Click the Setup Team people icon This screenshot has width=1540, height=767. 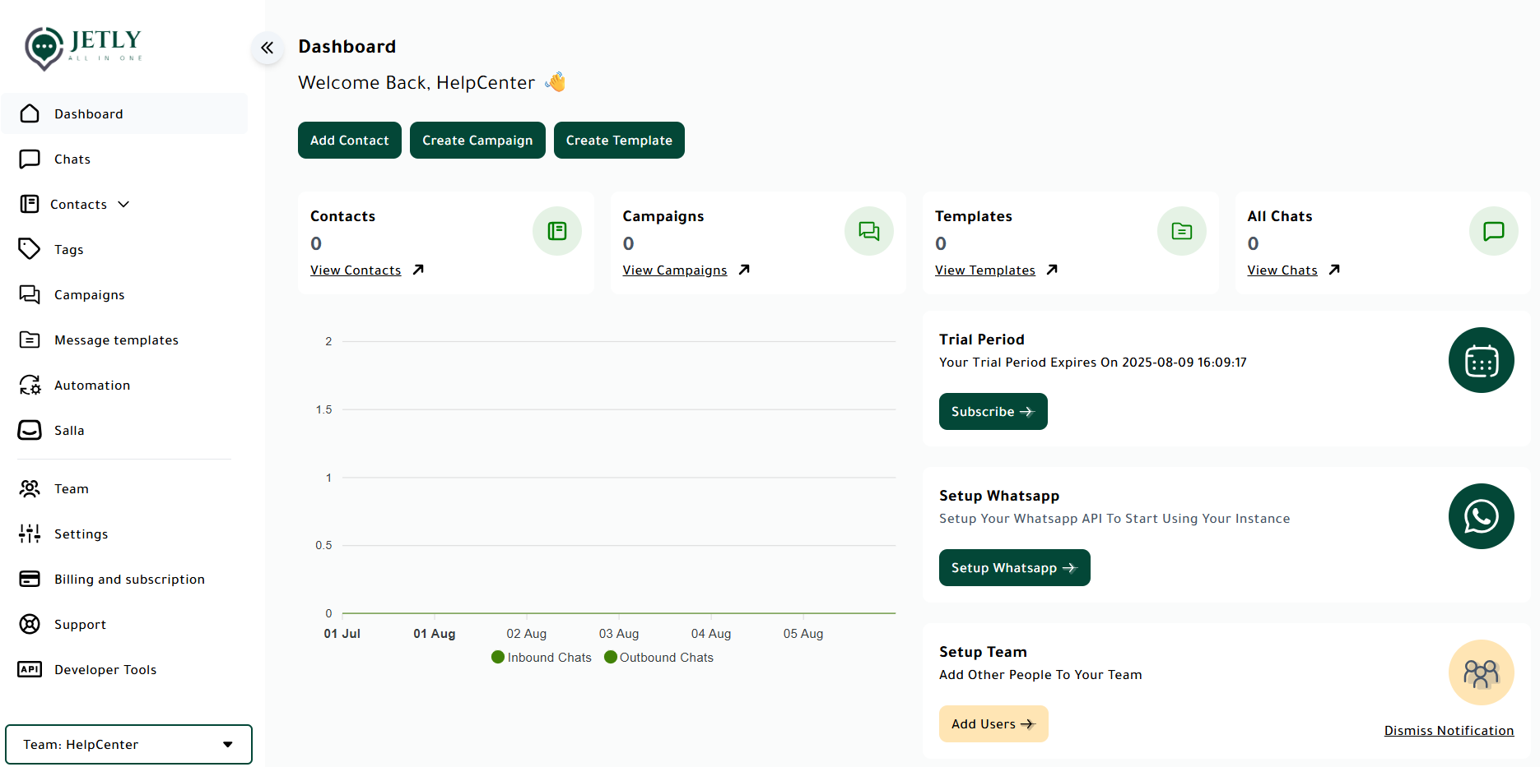click(x=1482, y=672)
